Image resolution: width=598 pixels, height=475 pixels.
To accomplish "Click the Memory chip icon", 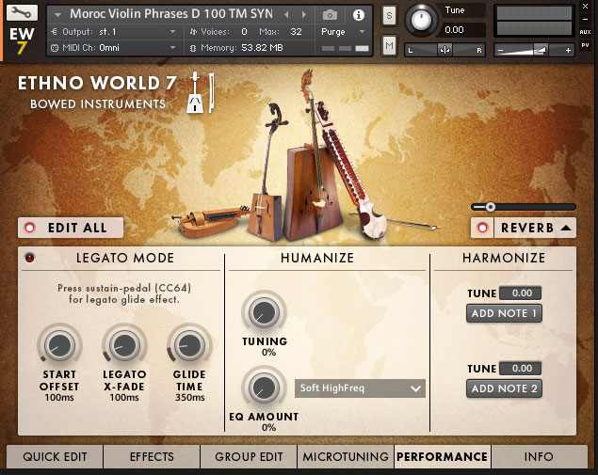I will 193,48.
